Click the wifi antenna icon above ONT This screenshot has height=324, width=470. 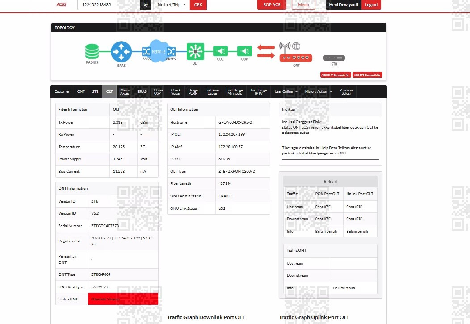(285, 47)
